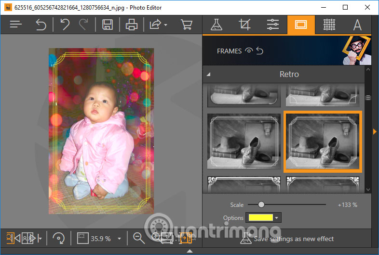379x255 pixels.
Task: Open the 35.9 % zoom dropdown
Action: pos(120,239)
